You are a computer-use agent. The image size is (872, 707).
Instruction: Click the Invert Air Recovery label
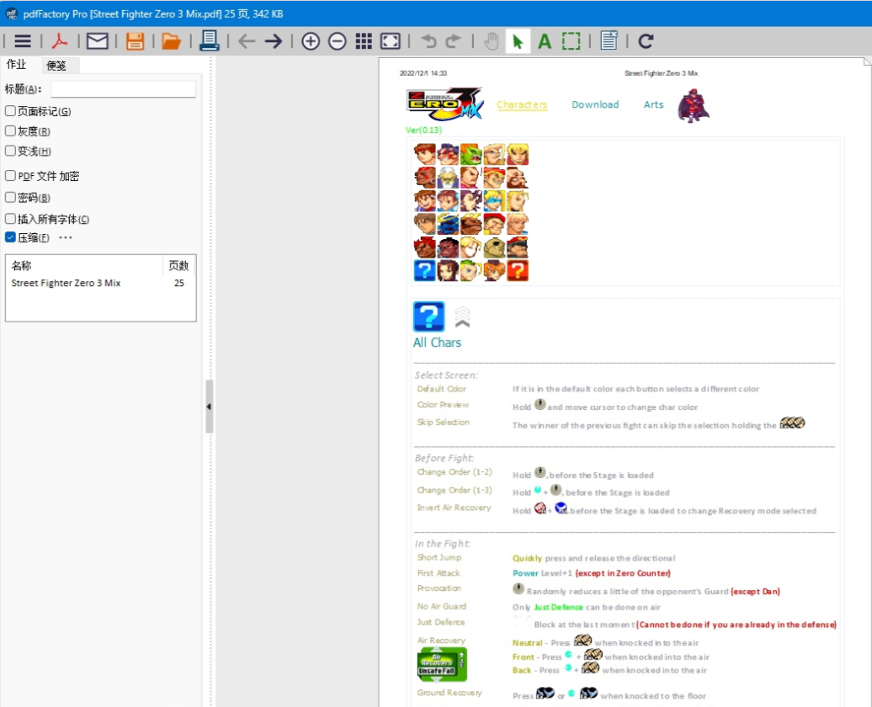tap(454, 508)
